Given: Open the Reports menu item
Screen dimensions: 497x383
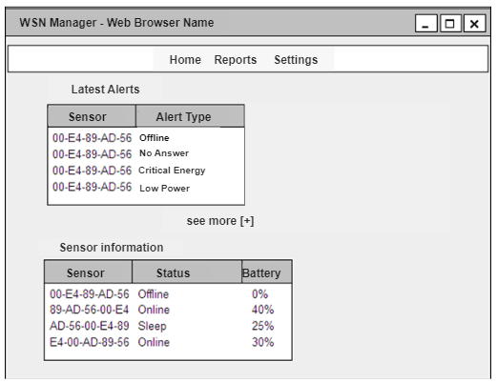Looking at the screenshot, I should (236, 60).
